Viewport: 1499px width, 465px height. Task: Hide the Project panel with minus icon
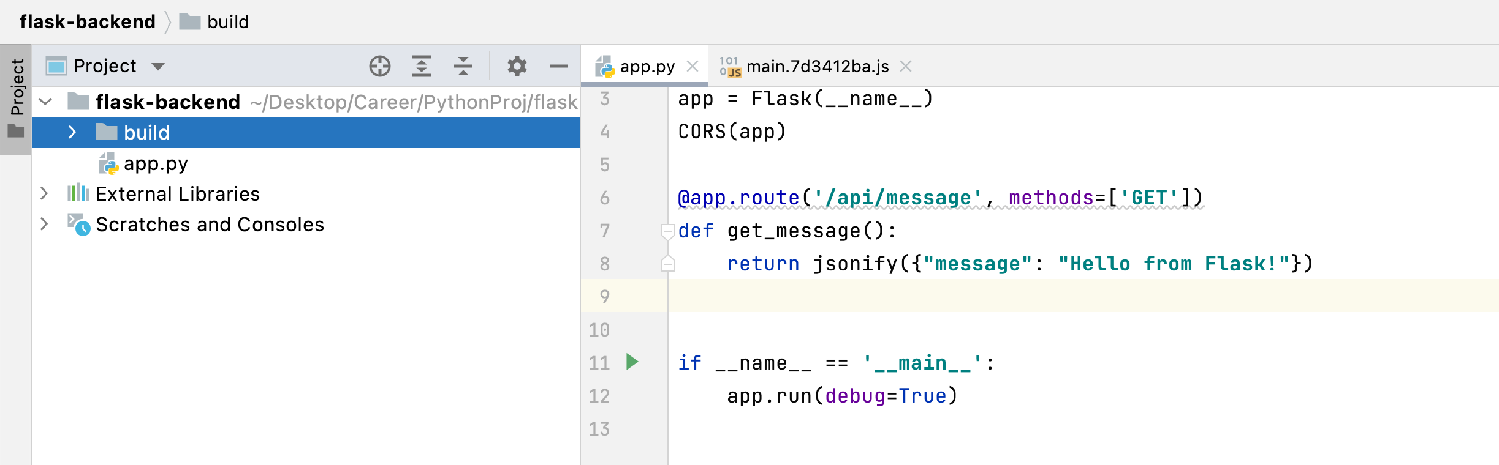(x=559, y=66)
